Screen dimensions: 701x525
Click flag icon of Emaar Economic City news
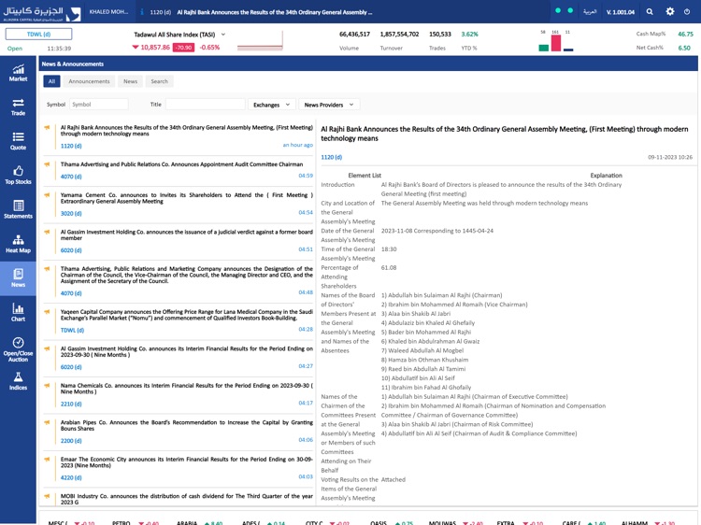click(x=47, y=460)
